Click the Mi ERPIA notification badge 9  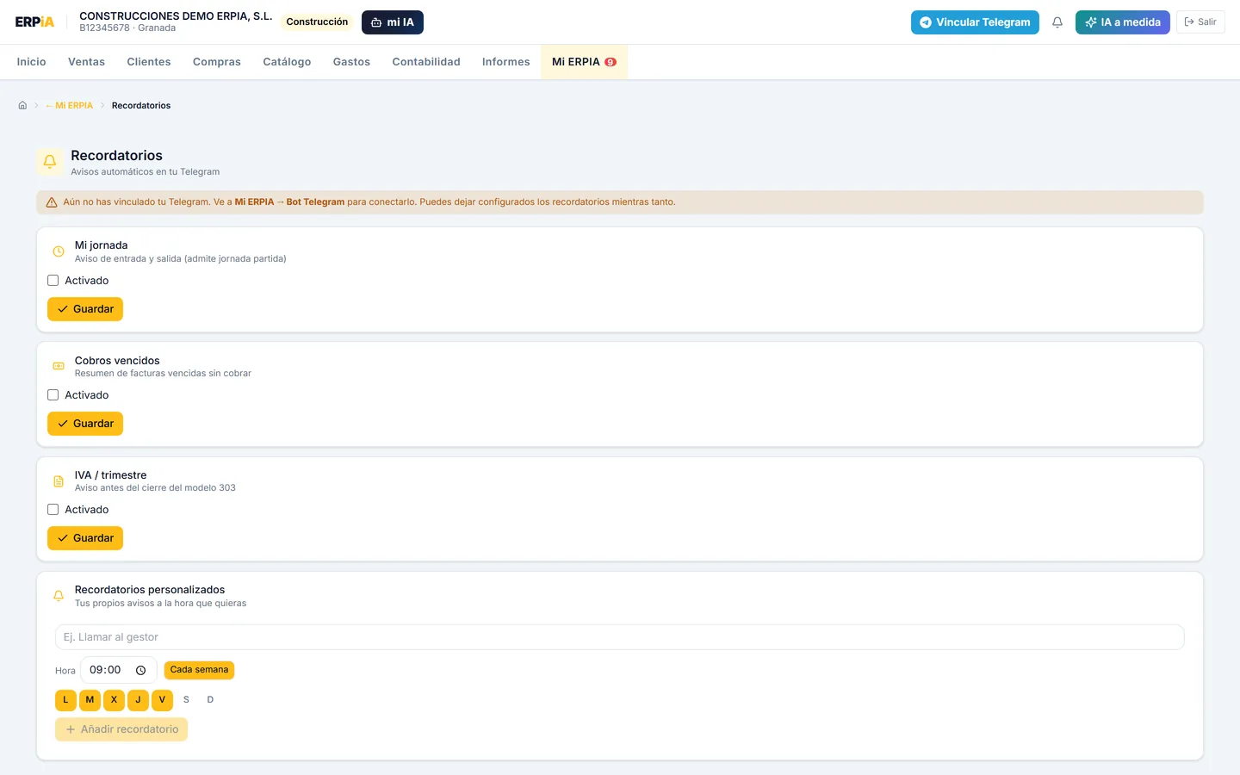611,62
